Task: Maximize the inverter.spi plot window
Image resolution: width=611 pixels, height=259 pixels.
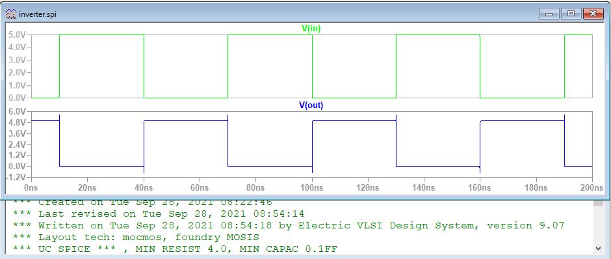Action: [571, 14]
